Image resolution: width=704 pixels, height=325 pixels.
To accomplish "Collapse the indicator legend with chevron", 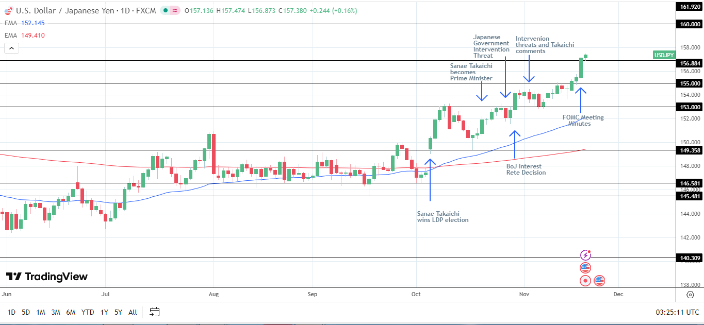I will [x=11, y=48].
